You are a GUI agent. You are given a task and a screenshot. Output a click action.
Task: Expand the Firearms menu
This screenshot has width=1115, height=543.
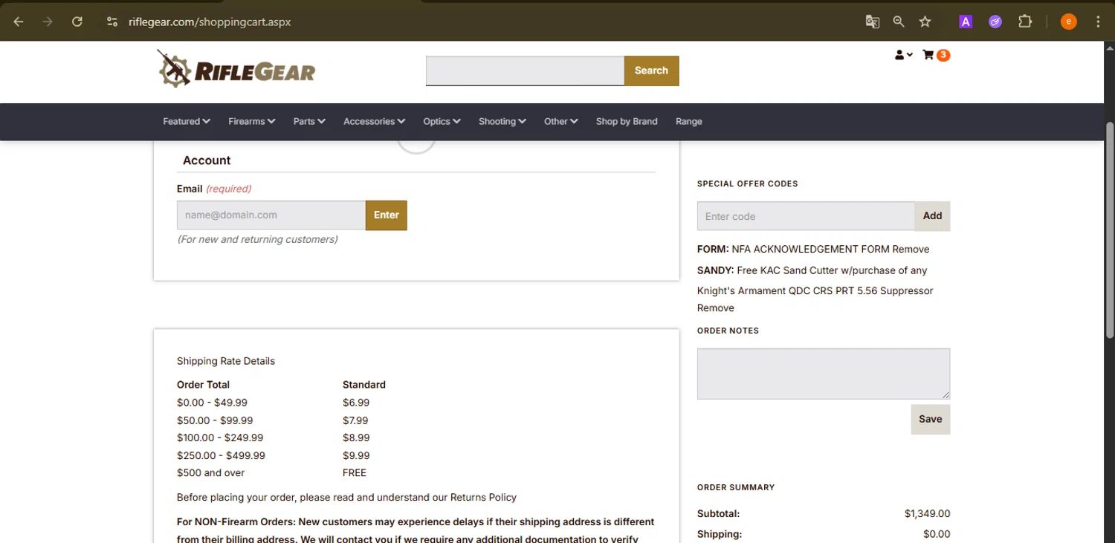coord(252,121)
